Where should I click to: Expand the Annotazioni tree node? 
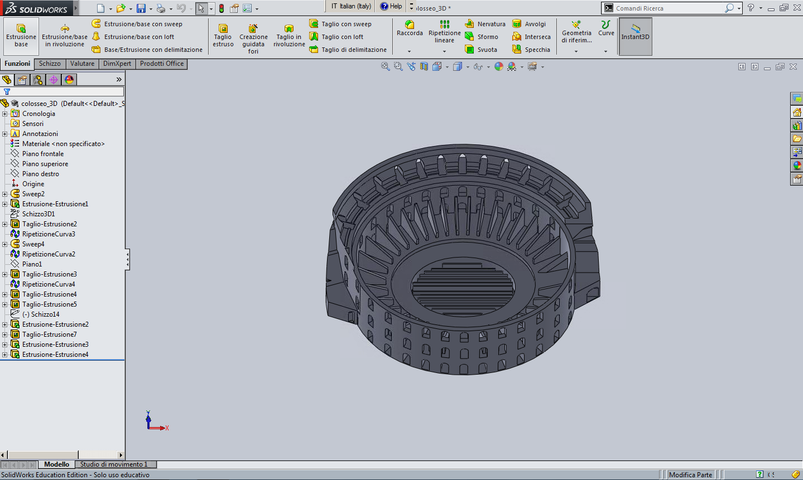pos(5,134)
